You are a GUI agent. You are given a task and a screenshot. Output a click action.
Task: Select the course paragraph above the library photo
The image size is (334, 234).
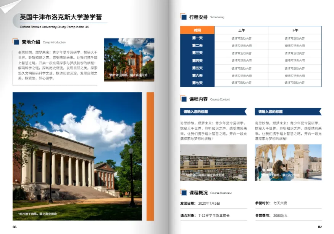[213, 131]
